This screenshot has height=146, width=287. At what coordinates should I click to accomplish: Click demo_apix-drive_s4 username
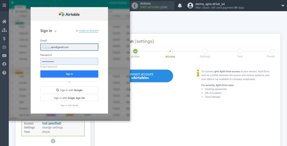click(x=210, y=4)
